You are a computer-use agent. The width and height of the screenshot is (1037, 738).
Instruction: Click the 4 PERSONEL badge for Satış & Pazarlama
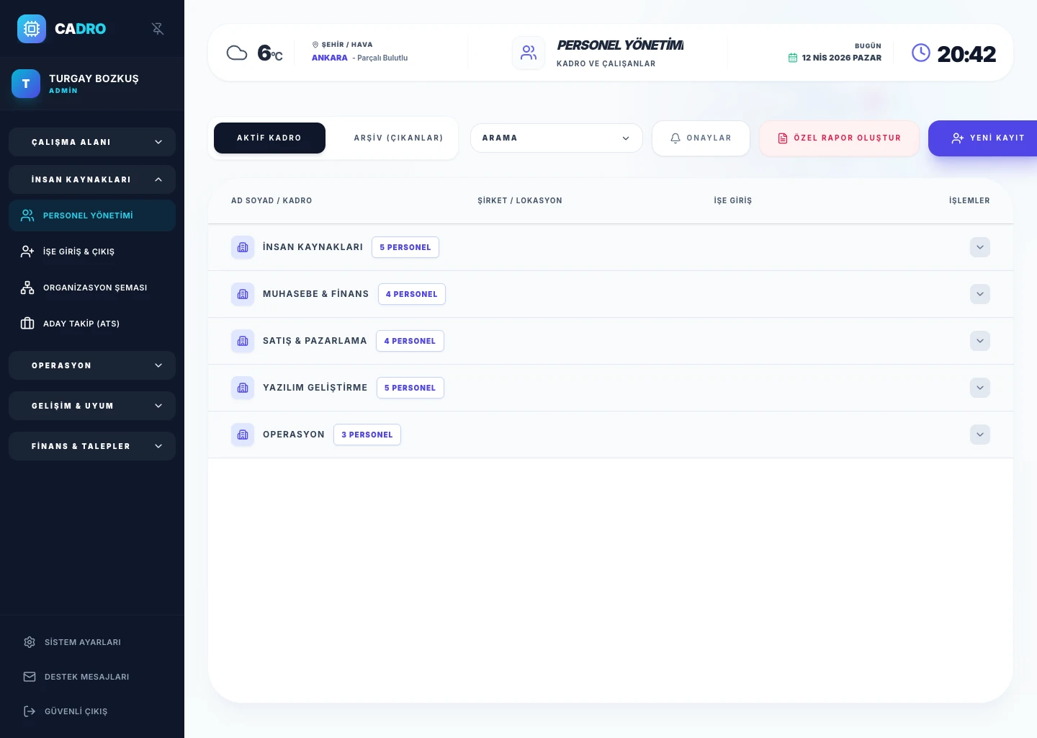(410, 341)
